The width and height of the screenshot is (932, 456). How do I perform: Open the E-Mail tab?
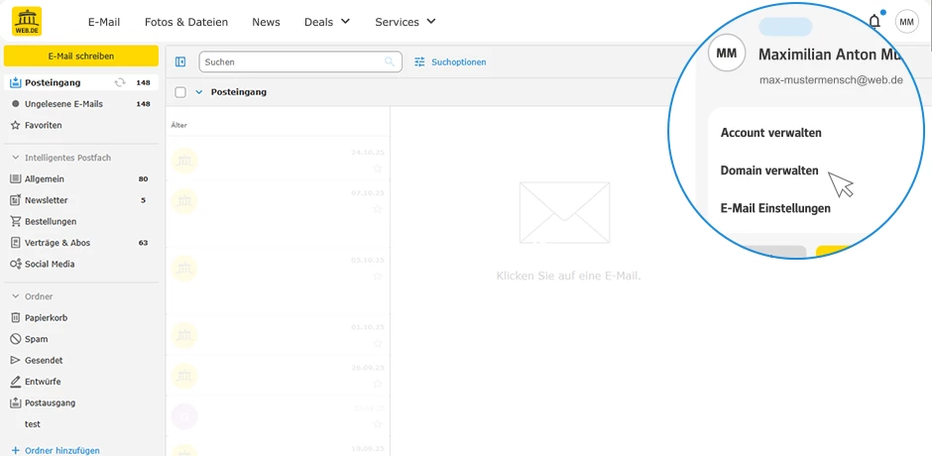pyautogui.click(x=104, y=22)
